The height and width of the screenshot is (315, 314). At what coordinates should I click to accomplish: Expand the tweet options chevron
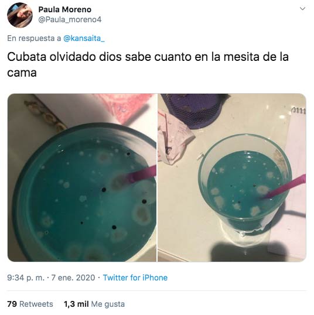pyautogui.click(x=302, y=9)
